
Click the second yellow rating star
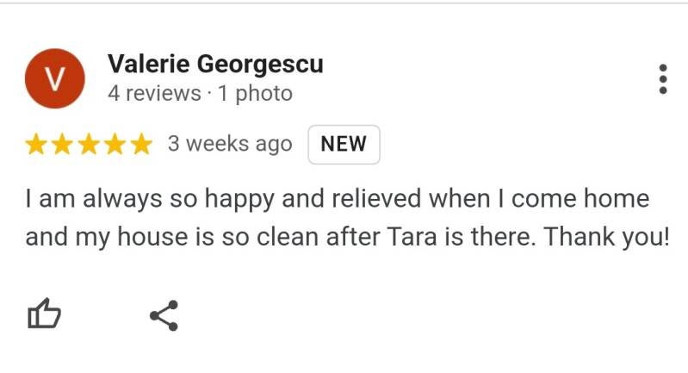63,145
